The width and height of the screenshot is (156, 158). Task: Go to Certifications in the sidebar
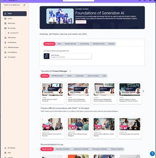(x=12, y=42)
